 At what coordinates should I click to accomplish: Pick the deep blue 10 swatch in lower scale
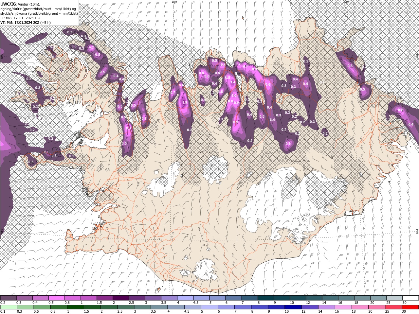click(x=293, y=307)
